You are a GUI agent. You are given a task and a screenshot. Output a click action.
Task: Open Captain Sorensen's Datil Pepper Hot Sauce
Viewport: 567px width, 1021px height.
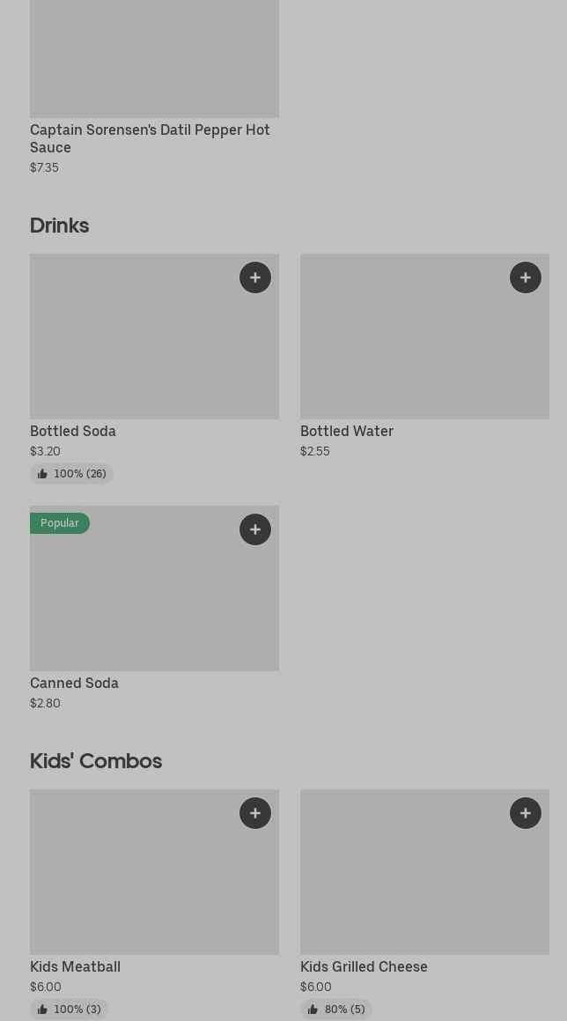pos(150,138)
